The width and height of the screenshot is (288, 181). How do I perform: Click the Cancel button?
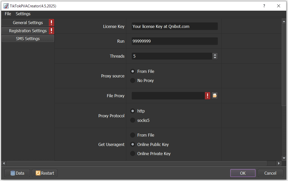click(270, 173)
